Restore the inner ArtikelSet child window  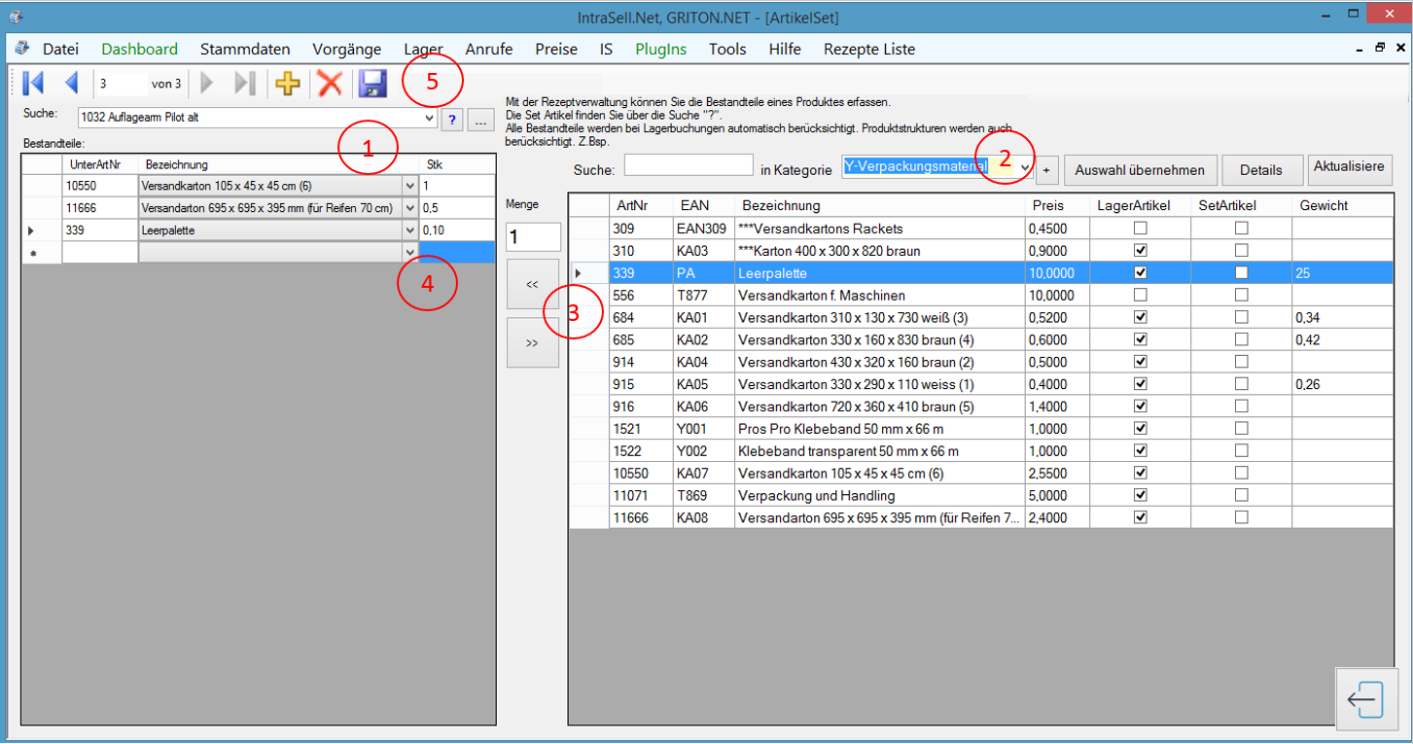click(x=1380, y=48)
